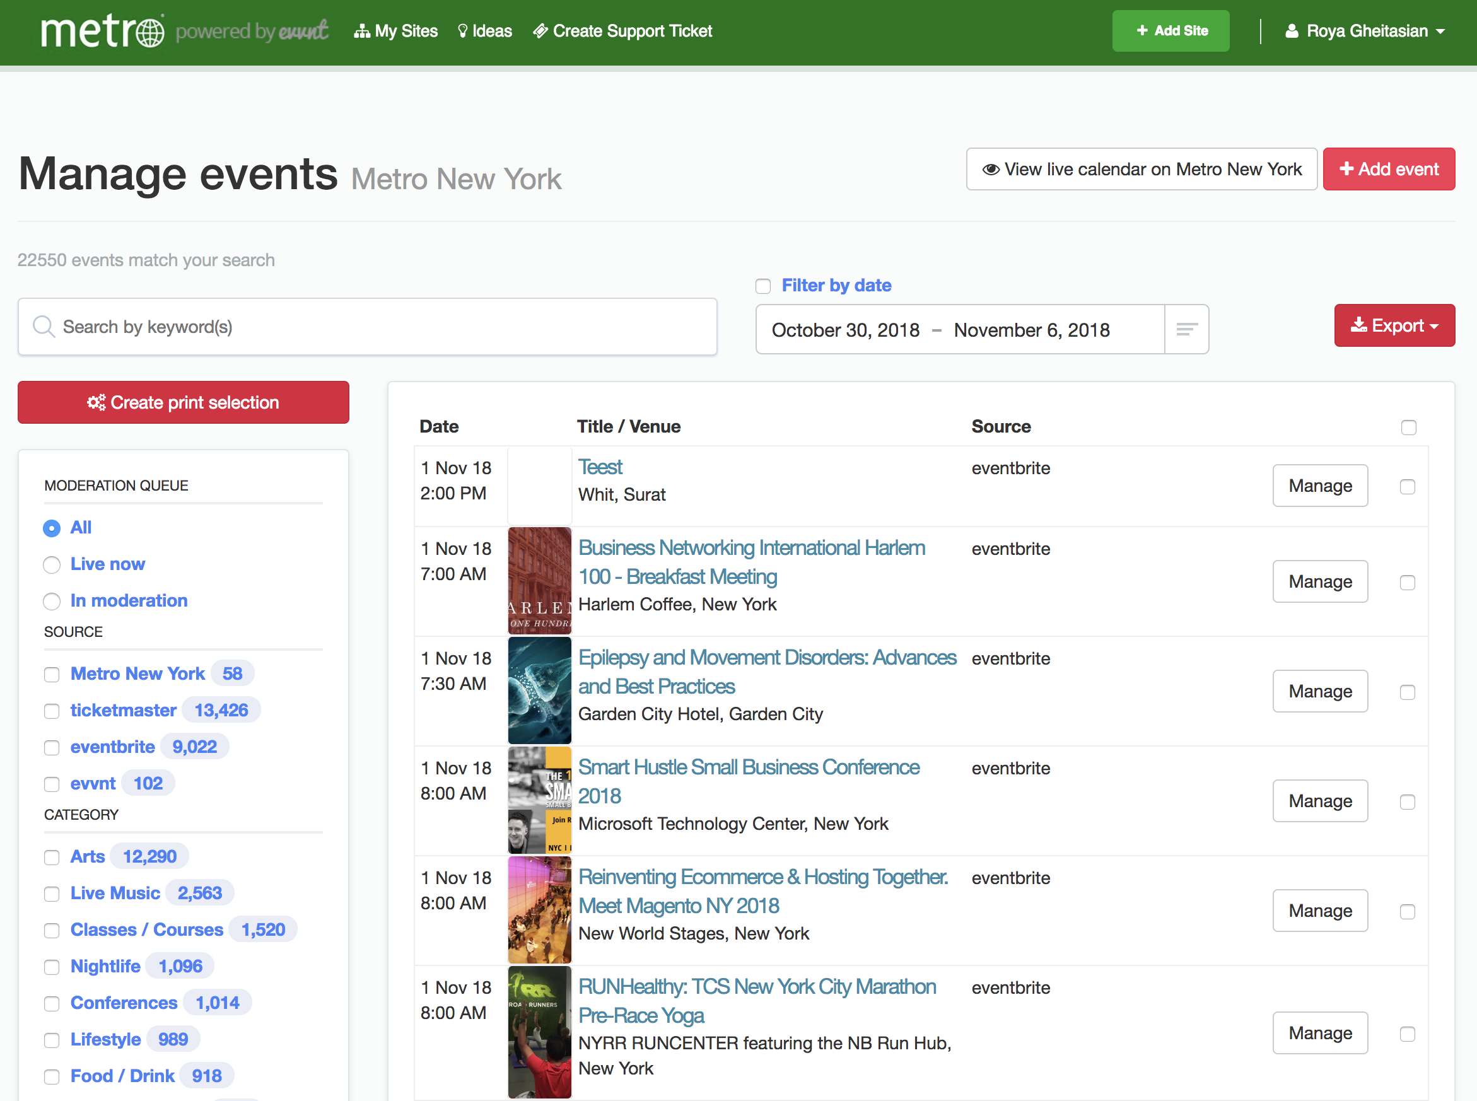Click Manage for the Teest event
The height and width of the screenshot is (1101, 1477).
tap(1320, 485)
